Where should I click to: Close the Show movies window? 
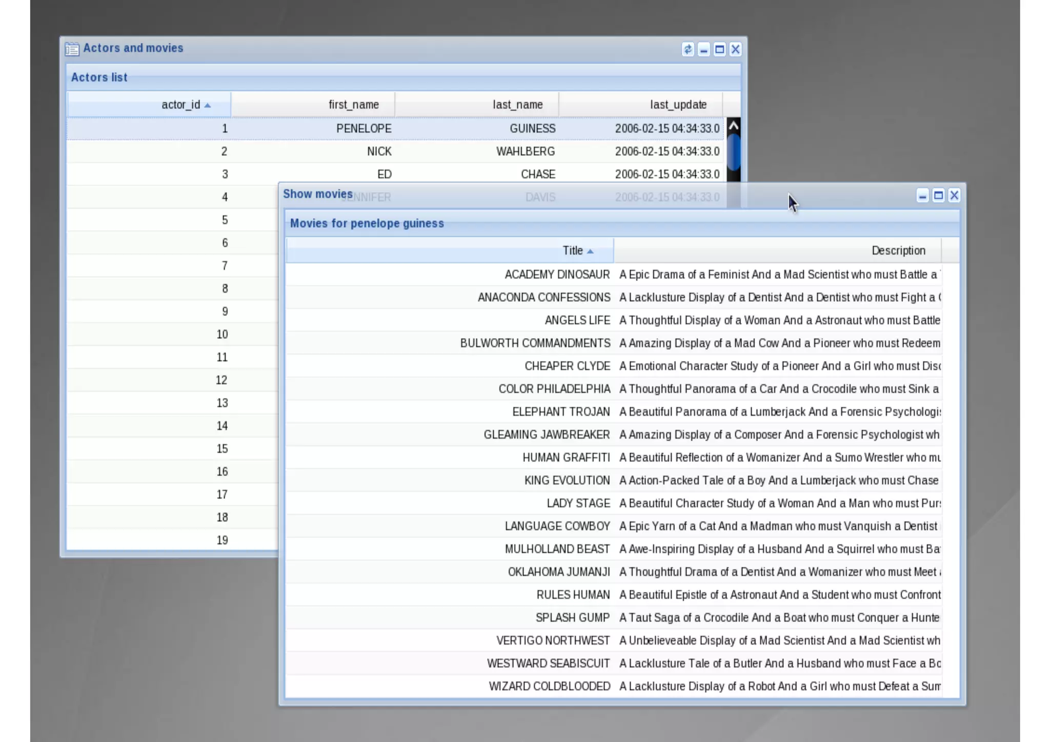point(954,195)
